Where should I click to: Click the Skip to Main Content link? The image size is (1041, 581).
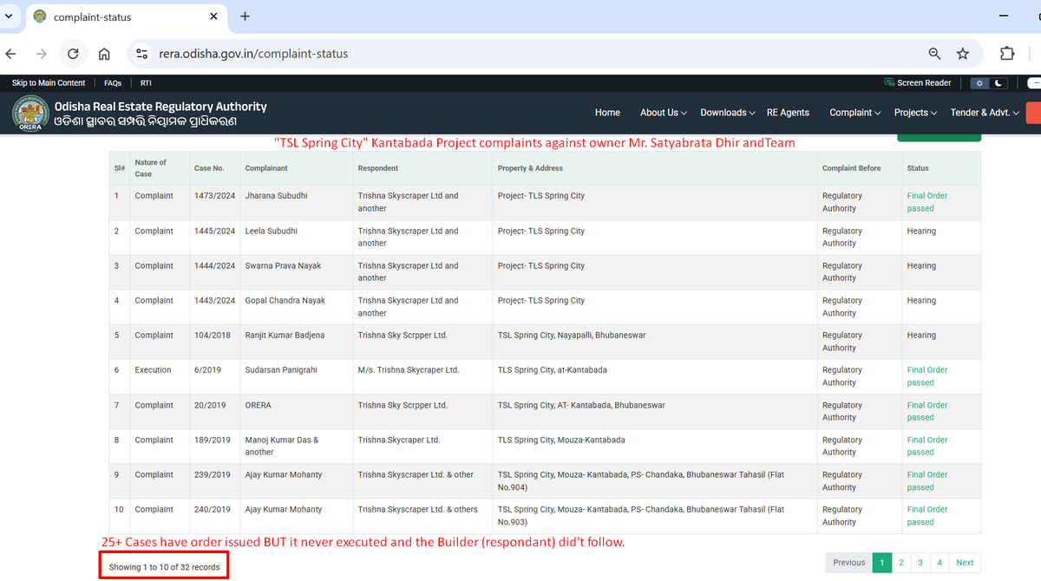point(49,83)
